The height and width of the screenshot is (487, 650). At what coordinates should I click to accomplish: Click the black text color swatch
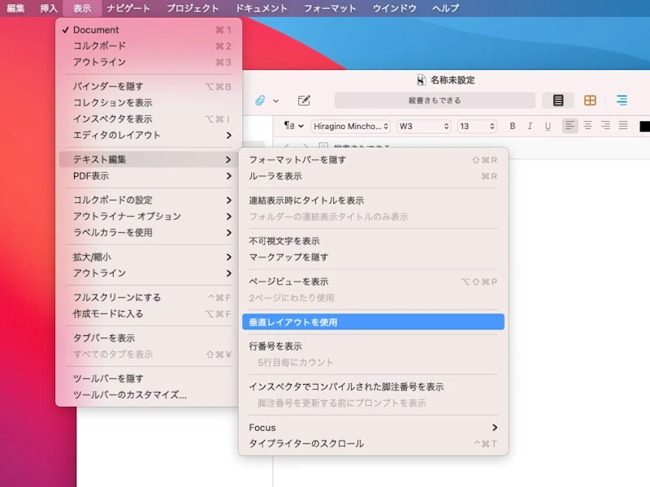644,126
